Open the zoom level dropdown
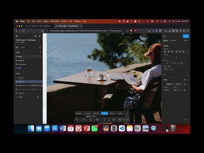The height and width of the screenshot is (153, 204). (186, 40)
